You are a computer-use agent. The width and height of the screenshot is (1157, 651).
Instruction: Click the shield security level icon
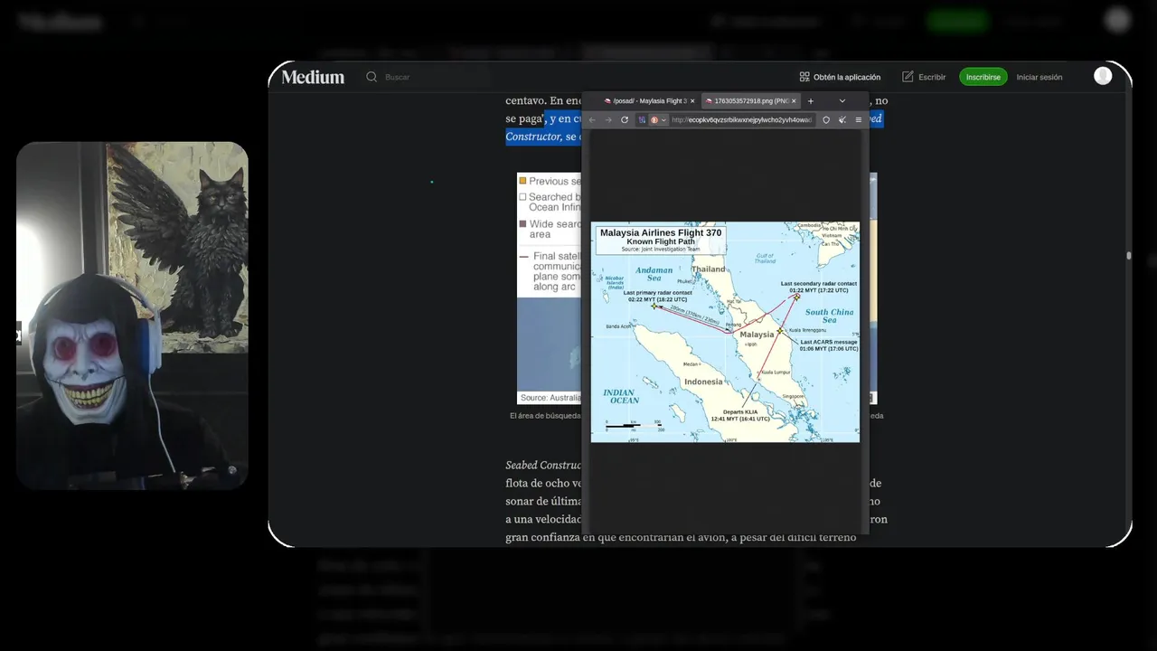coord(826,119)
